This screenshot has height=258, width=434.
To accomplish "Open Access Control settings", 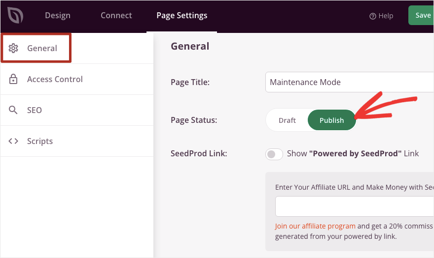I will coord(77,79).
